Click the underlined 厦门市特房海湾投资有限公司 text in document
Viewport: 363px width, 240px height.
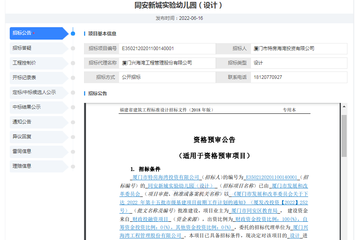pos(165,177)
